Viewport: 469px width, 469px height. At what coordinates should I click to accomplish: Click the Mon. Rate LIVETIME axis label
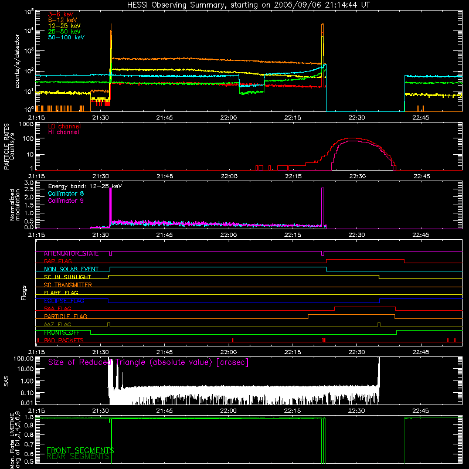15,440
